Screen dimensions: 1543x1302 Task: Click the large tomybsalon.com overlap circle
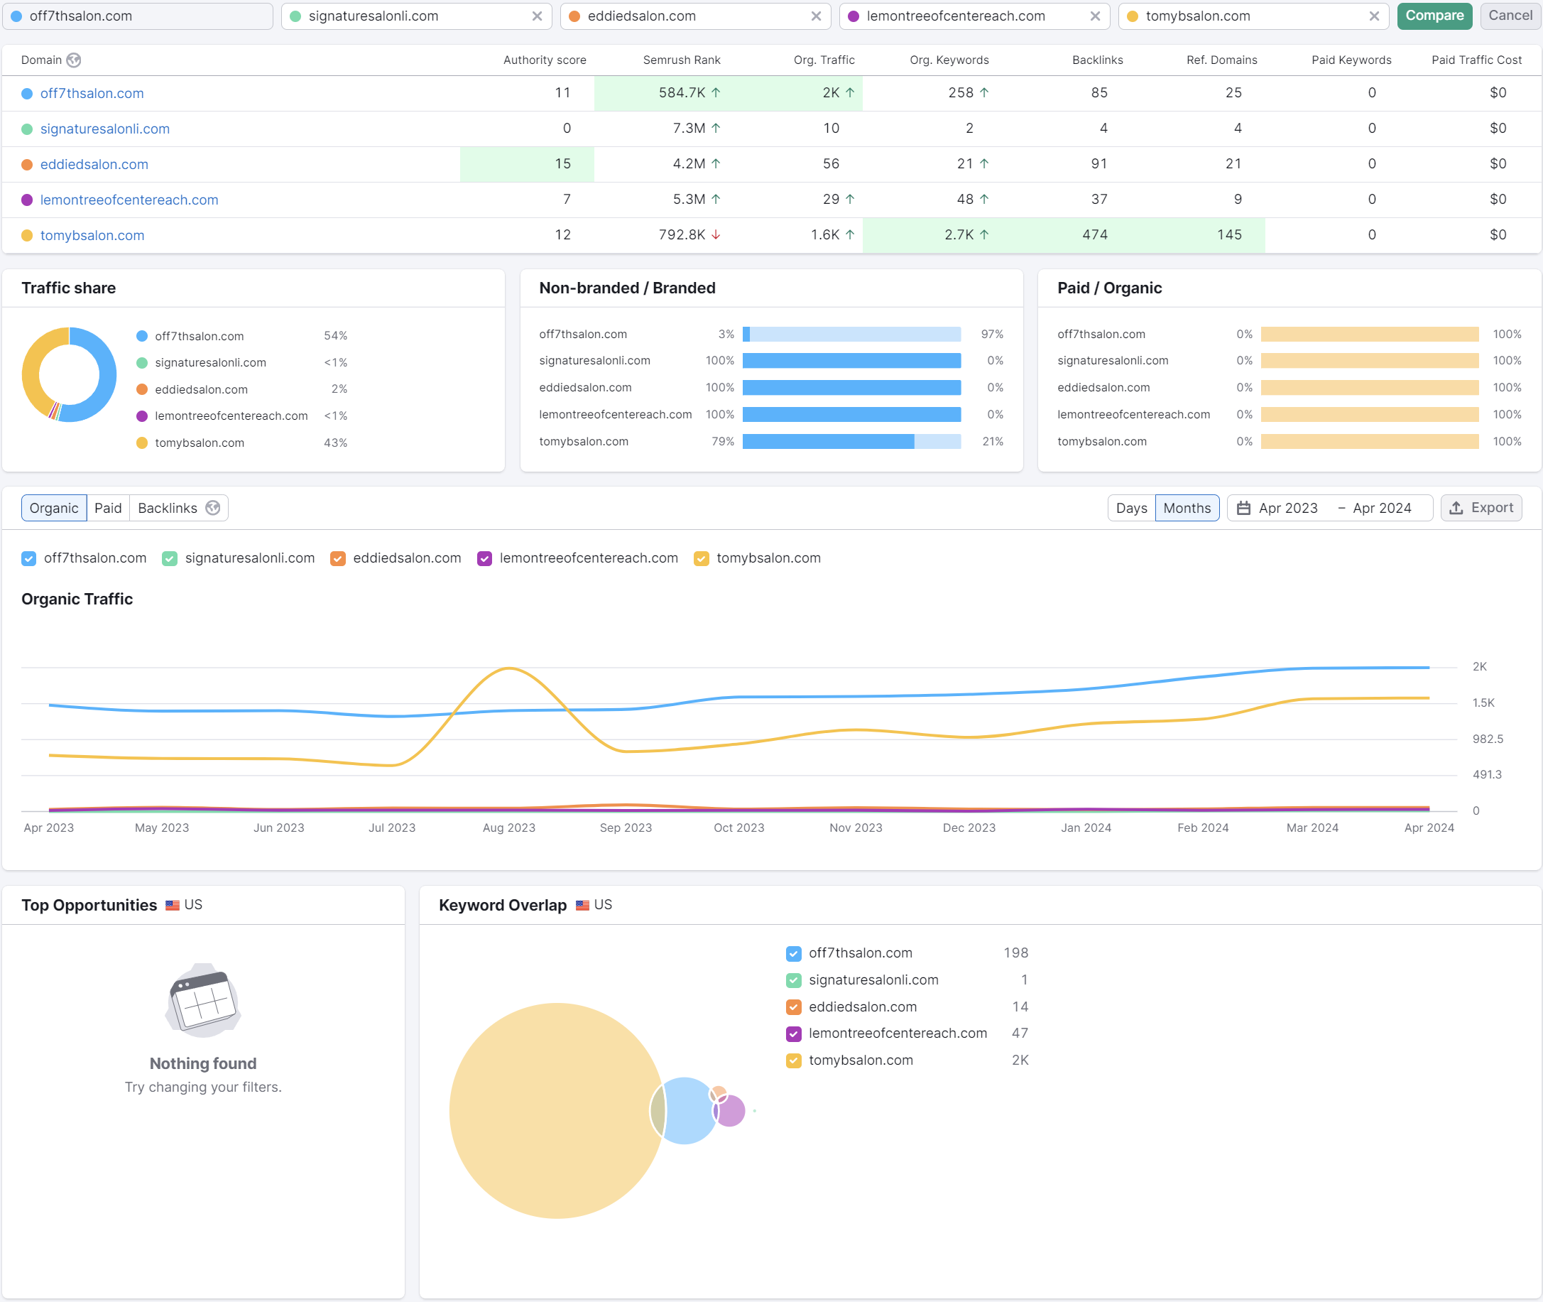556,1111
